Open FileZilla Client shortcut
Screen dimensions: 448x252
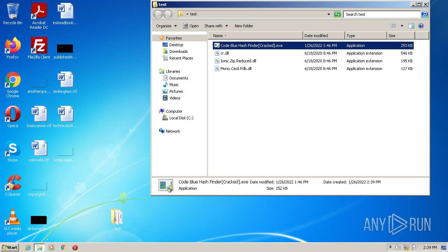pos(39,48)
